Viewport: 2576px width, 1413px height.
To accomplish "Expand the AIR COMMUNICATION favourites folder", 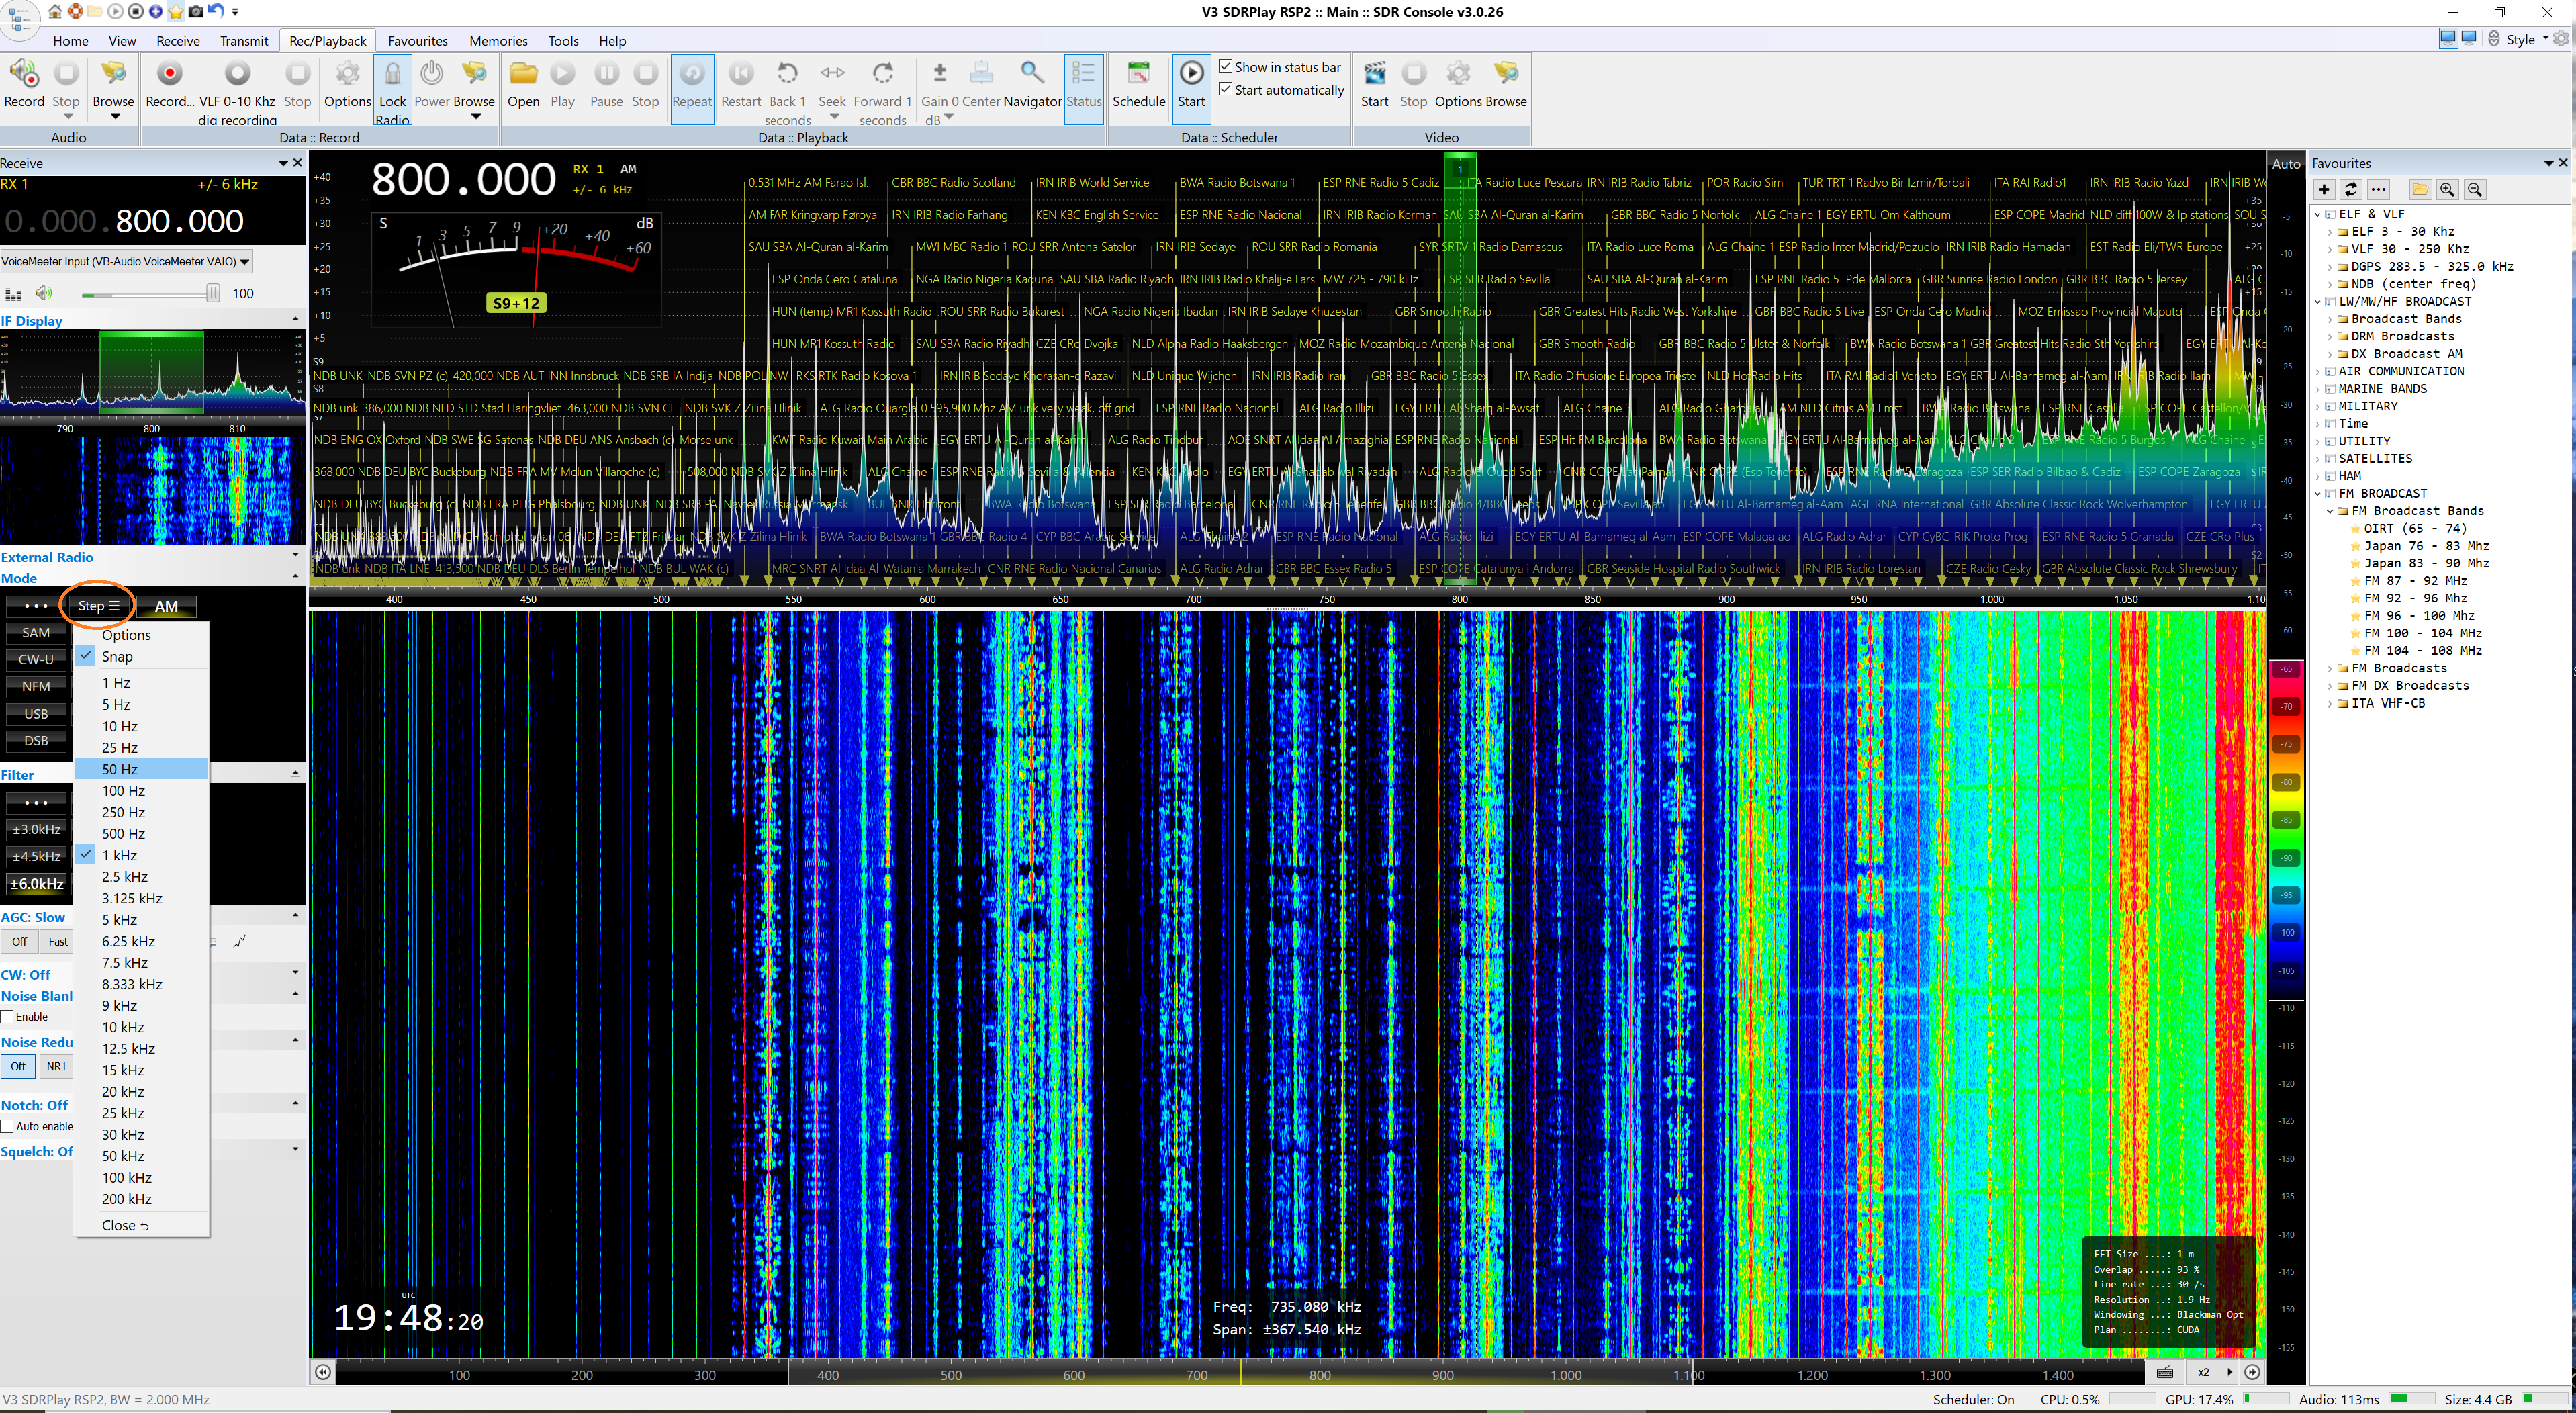I will point(2318,372).
